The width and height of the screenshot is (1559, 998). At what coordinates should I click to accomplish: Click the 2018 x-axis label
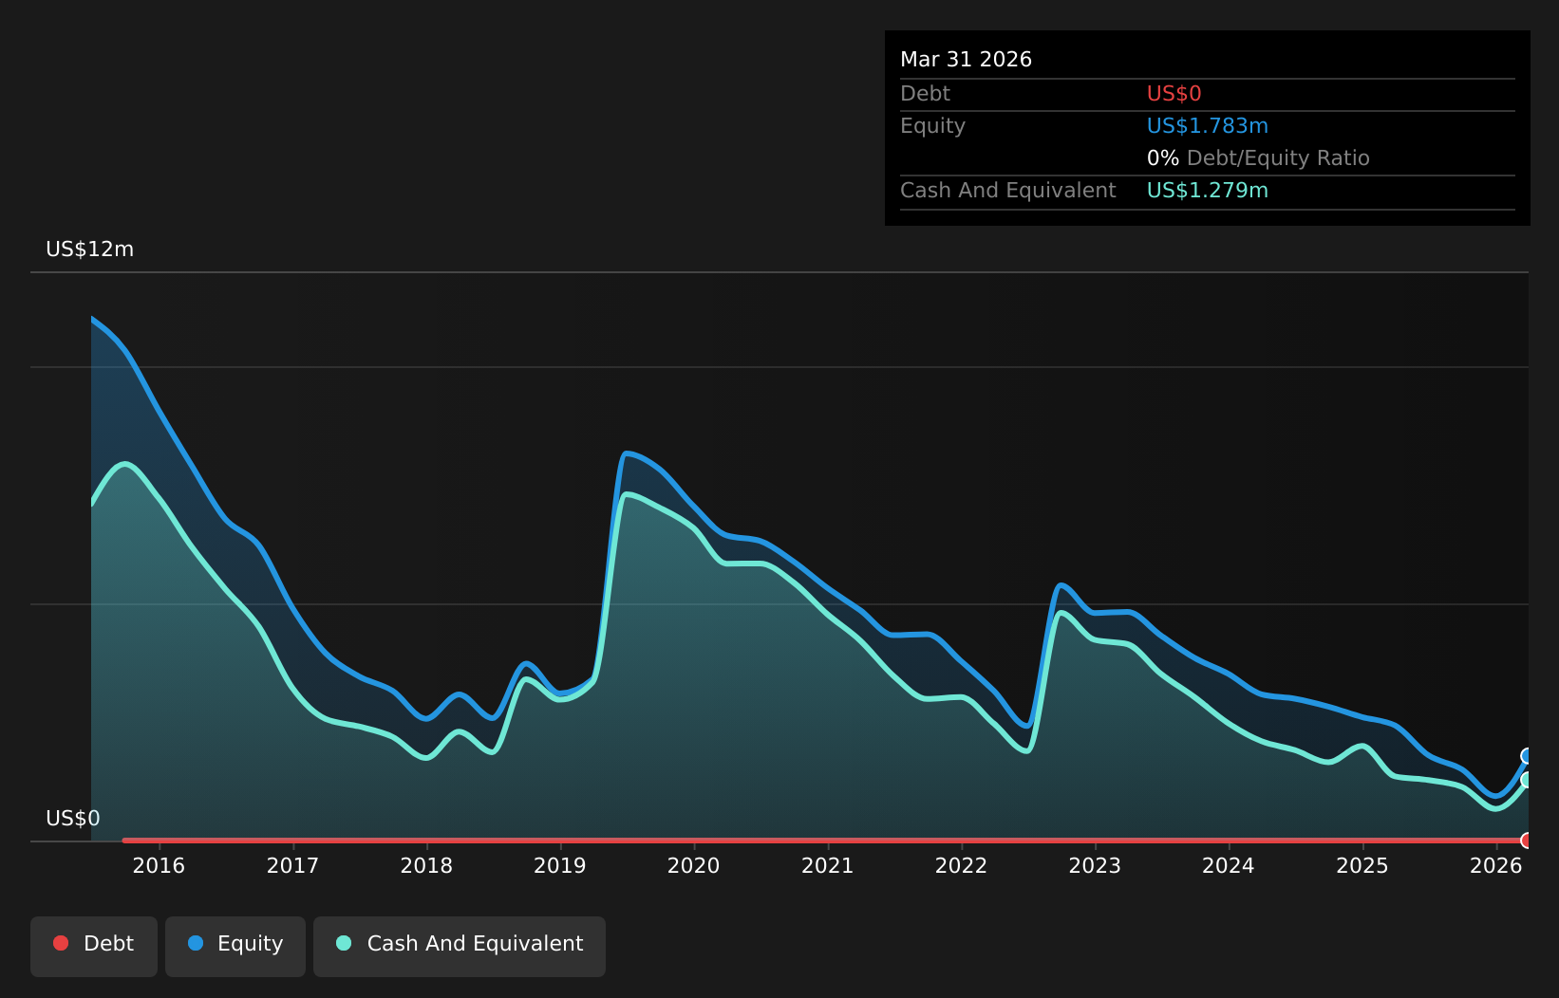click(426, 866)
